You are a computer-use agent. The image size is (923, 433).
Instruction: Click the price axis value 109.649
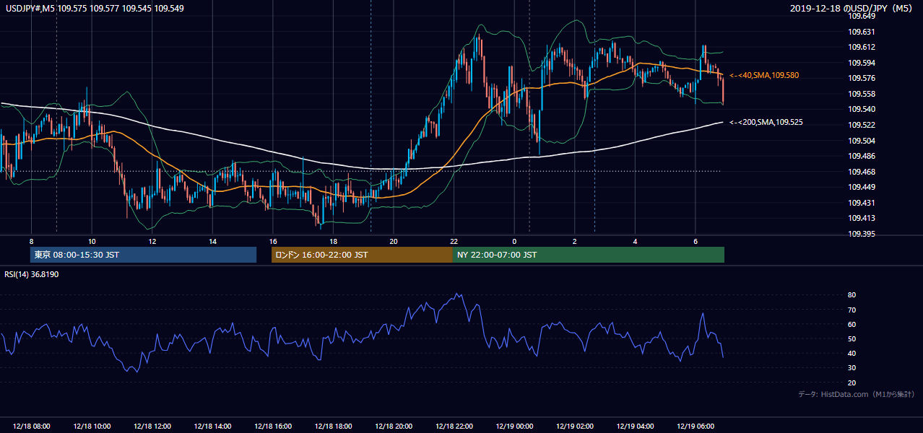point(861,16)
